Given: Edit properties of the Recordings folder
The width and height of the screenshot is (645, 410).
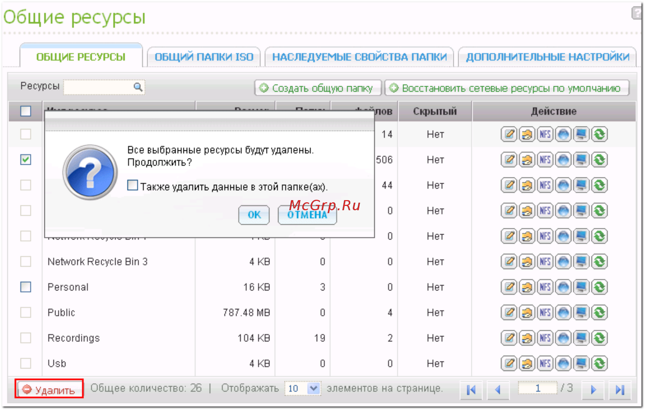Looking at the screenshot, I should (x=509, y=338).
